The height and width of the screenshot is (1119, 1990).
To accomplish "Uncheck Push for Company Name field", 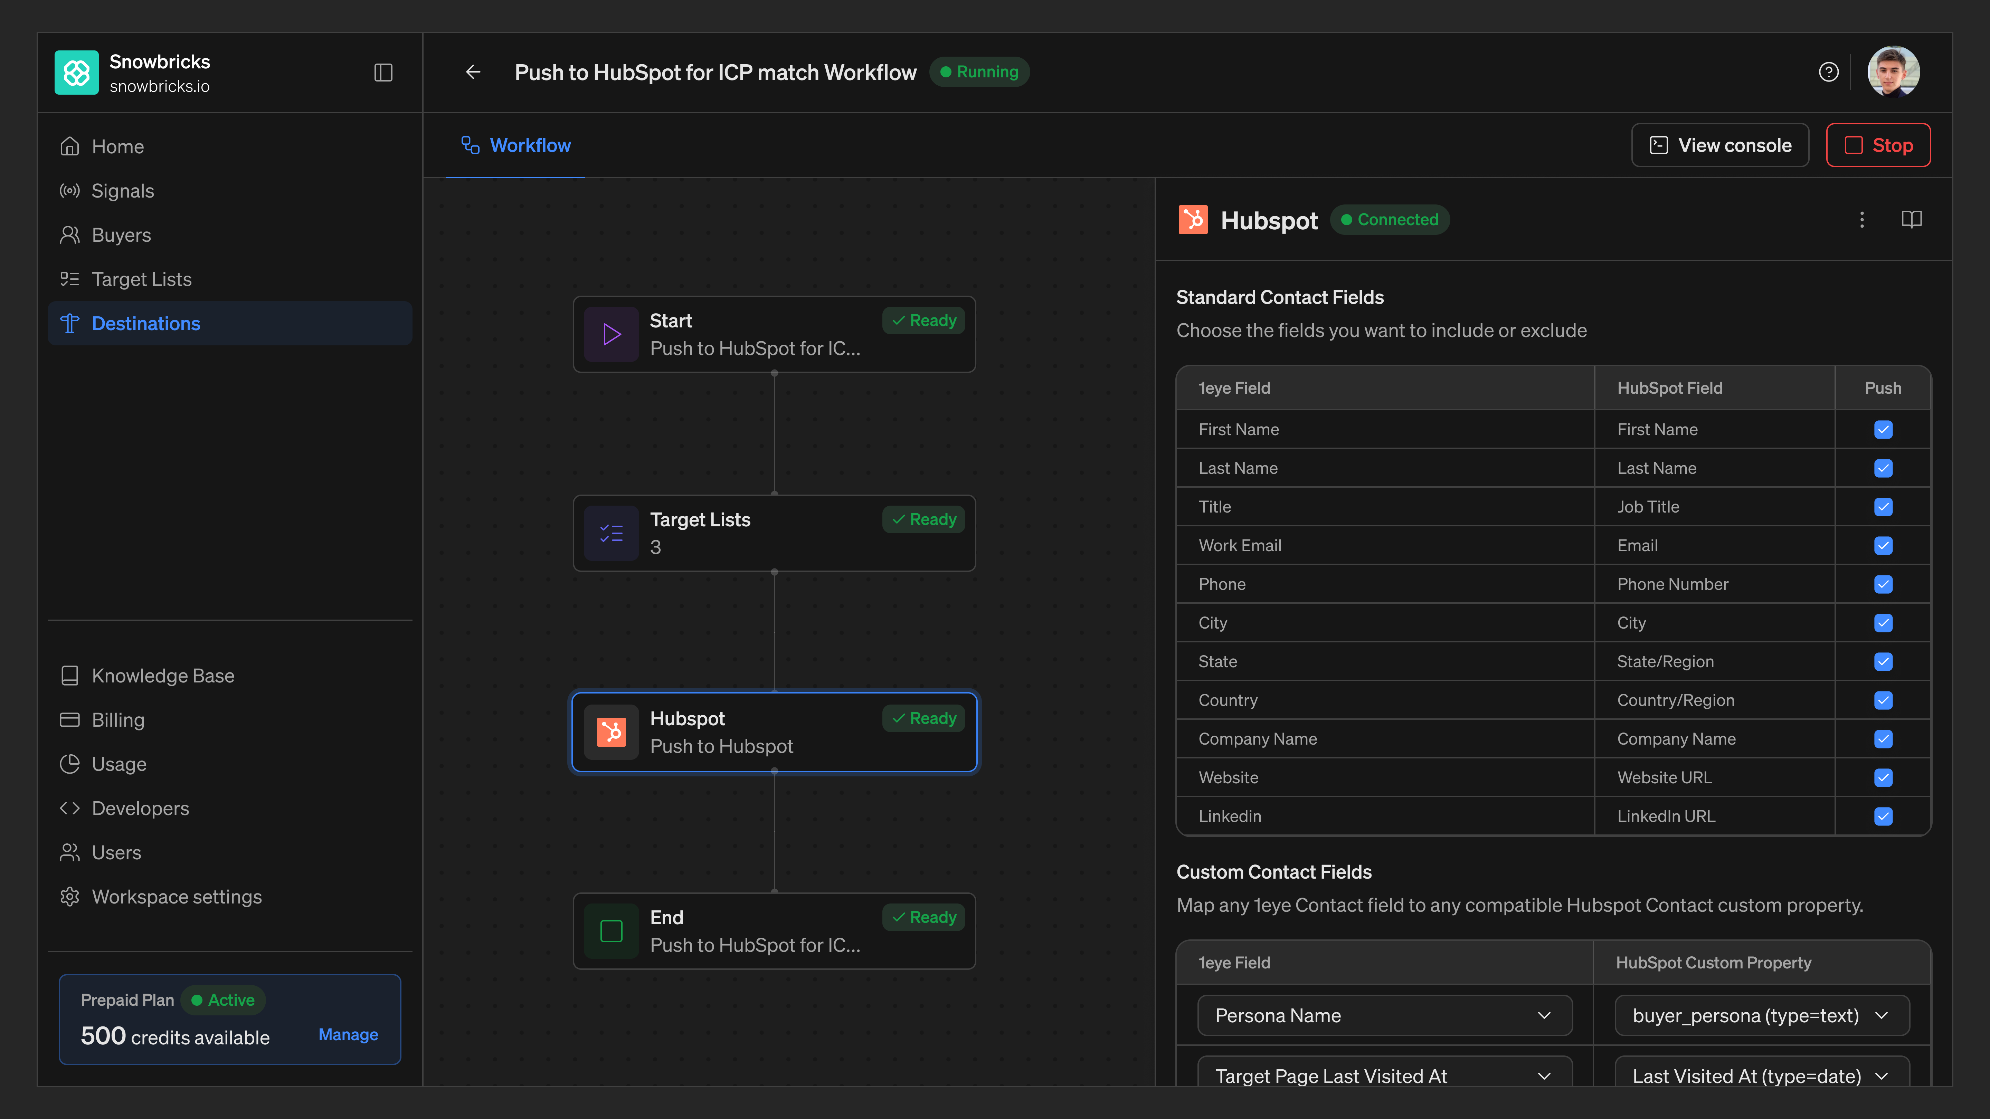I will [1883, 739].
